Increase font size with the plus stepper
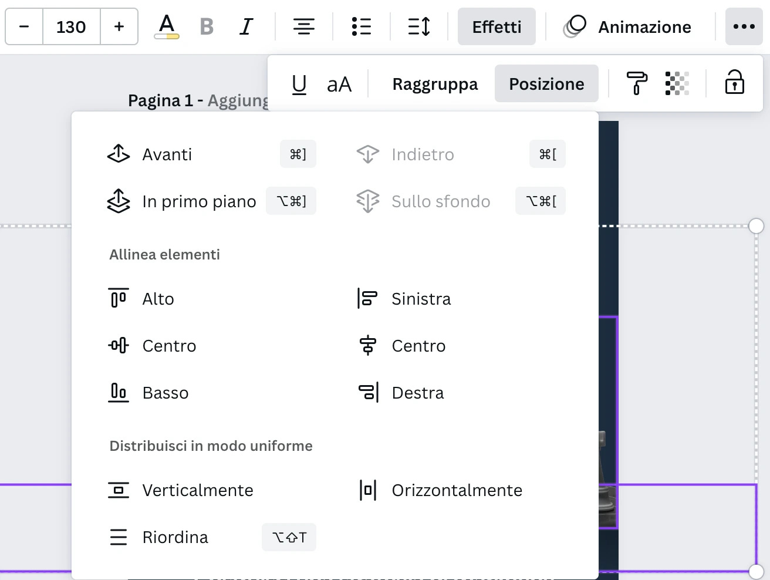The width and height of the screenshot is (770, 580). point(119,26)
